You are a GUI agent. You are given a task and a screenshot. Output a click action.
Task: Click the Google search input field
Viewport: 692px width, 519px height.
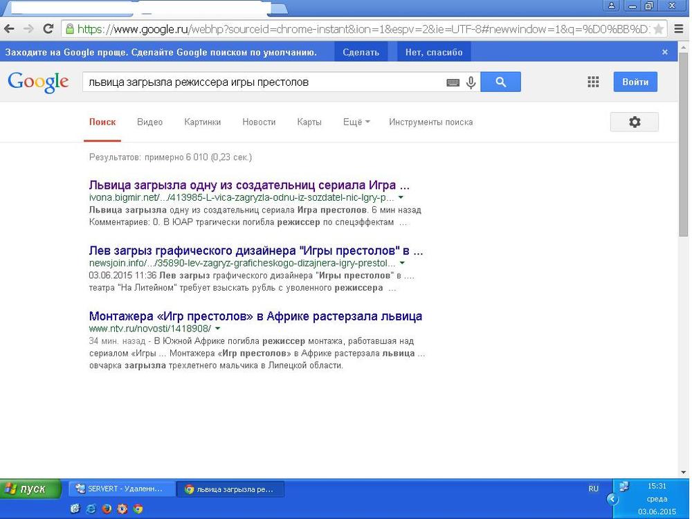tap(263, 82)
